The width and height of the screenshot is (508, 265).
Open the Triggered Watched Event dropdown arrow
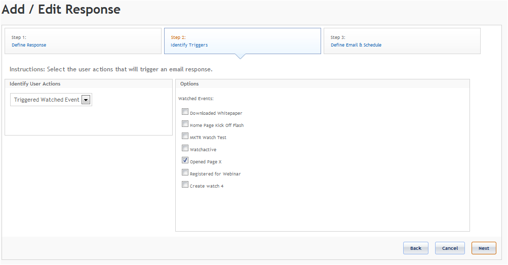86,100
